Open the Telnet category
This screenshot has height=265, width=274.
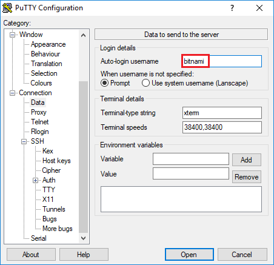pos(40,122)
